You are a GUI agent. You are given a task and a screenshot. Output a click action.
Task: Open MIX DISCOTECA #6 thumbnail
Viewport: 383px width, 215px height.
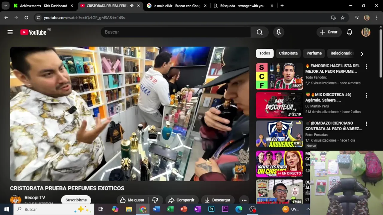click(x=279, y=105)
